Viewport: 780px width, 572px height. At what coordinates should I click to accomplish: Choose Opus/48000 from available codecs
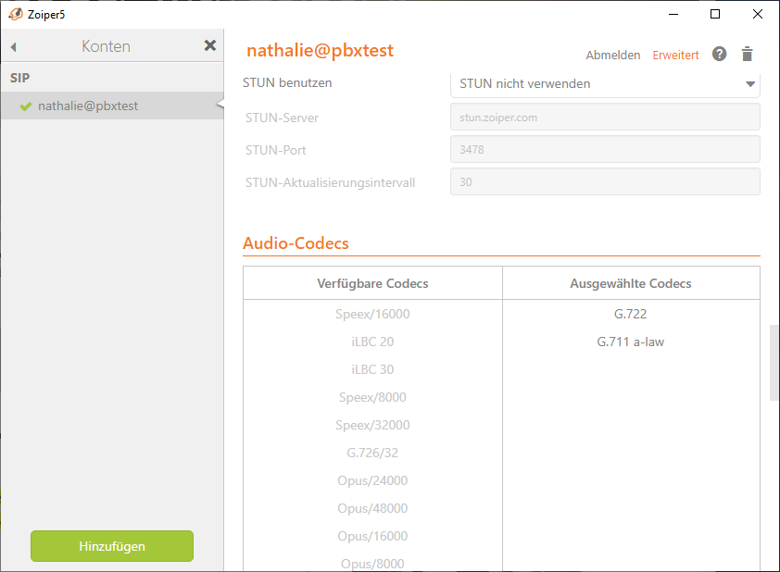click(372, 508)
